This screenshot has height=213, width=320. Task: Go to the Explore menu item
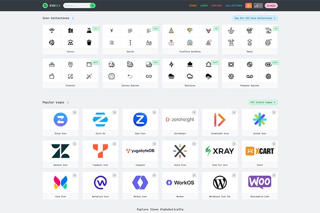click(x=217, y=6)
